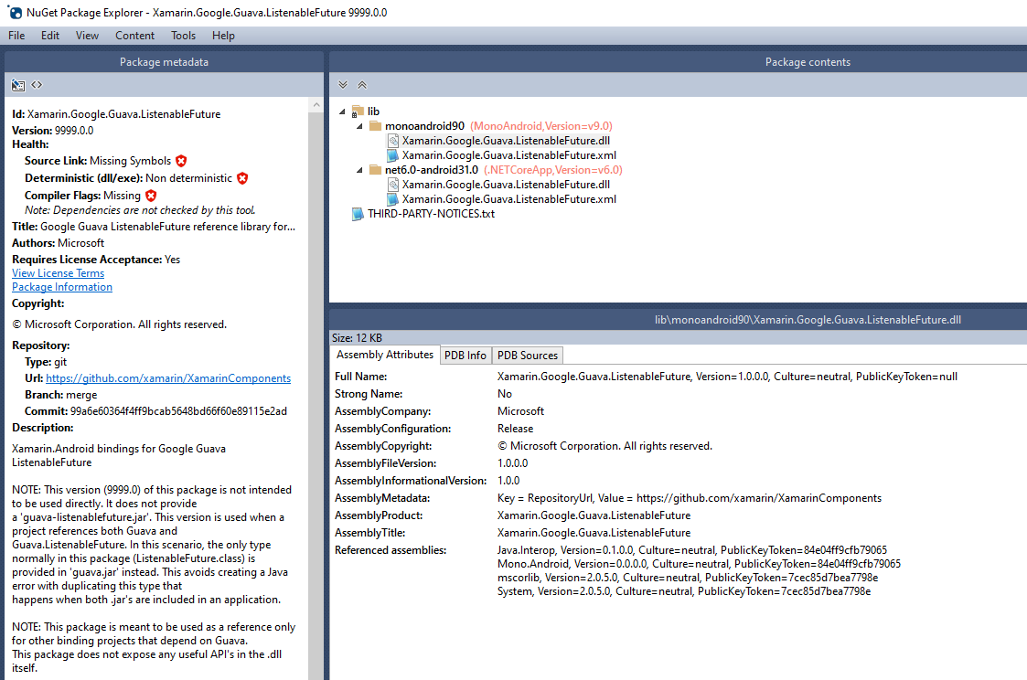Select the lib folder label
The image size is (1027, 680).
(373, 112)
